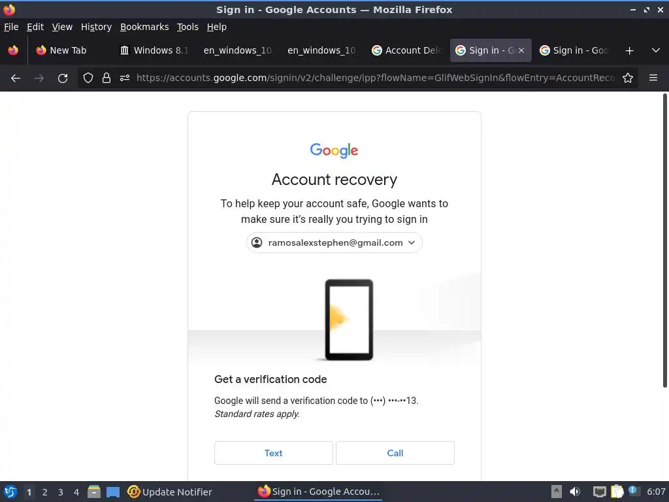Open the Bookmarks menu
This screenshot has width=669, height=502.
pos(144,27)
